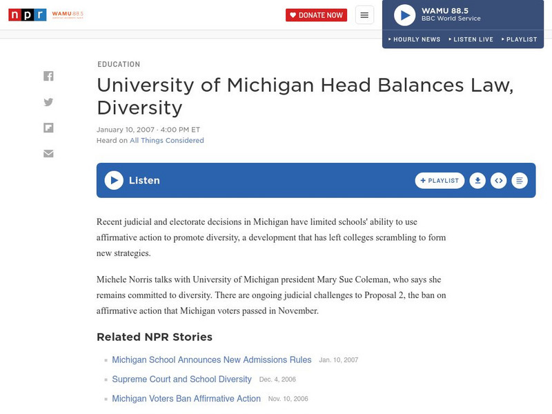Email this story to someone
This screenshot has width=552, height=414.
click(x=48, y=153)
